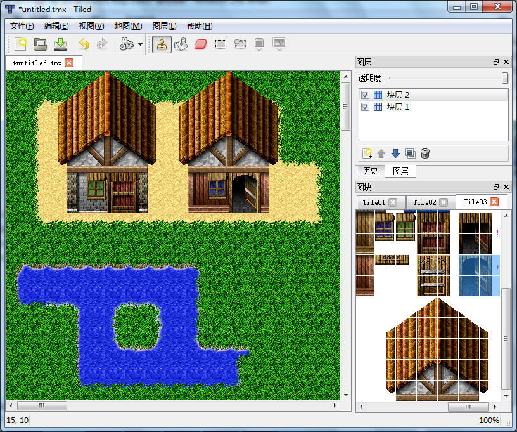517x432 pixels.
Task: Float the 图块 tileset panel
Action: pos(496,187)
